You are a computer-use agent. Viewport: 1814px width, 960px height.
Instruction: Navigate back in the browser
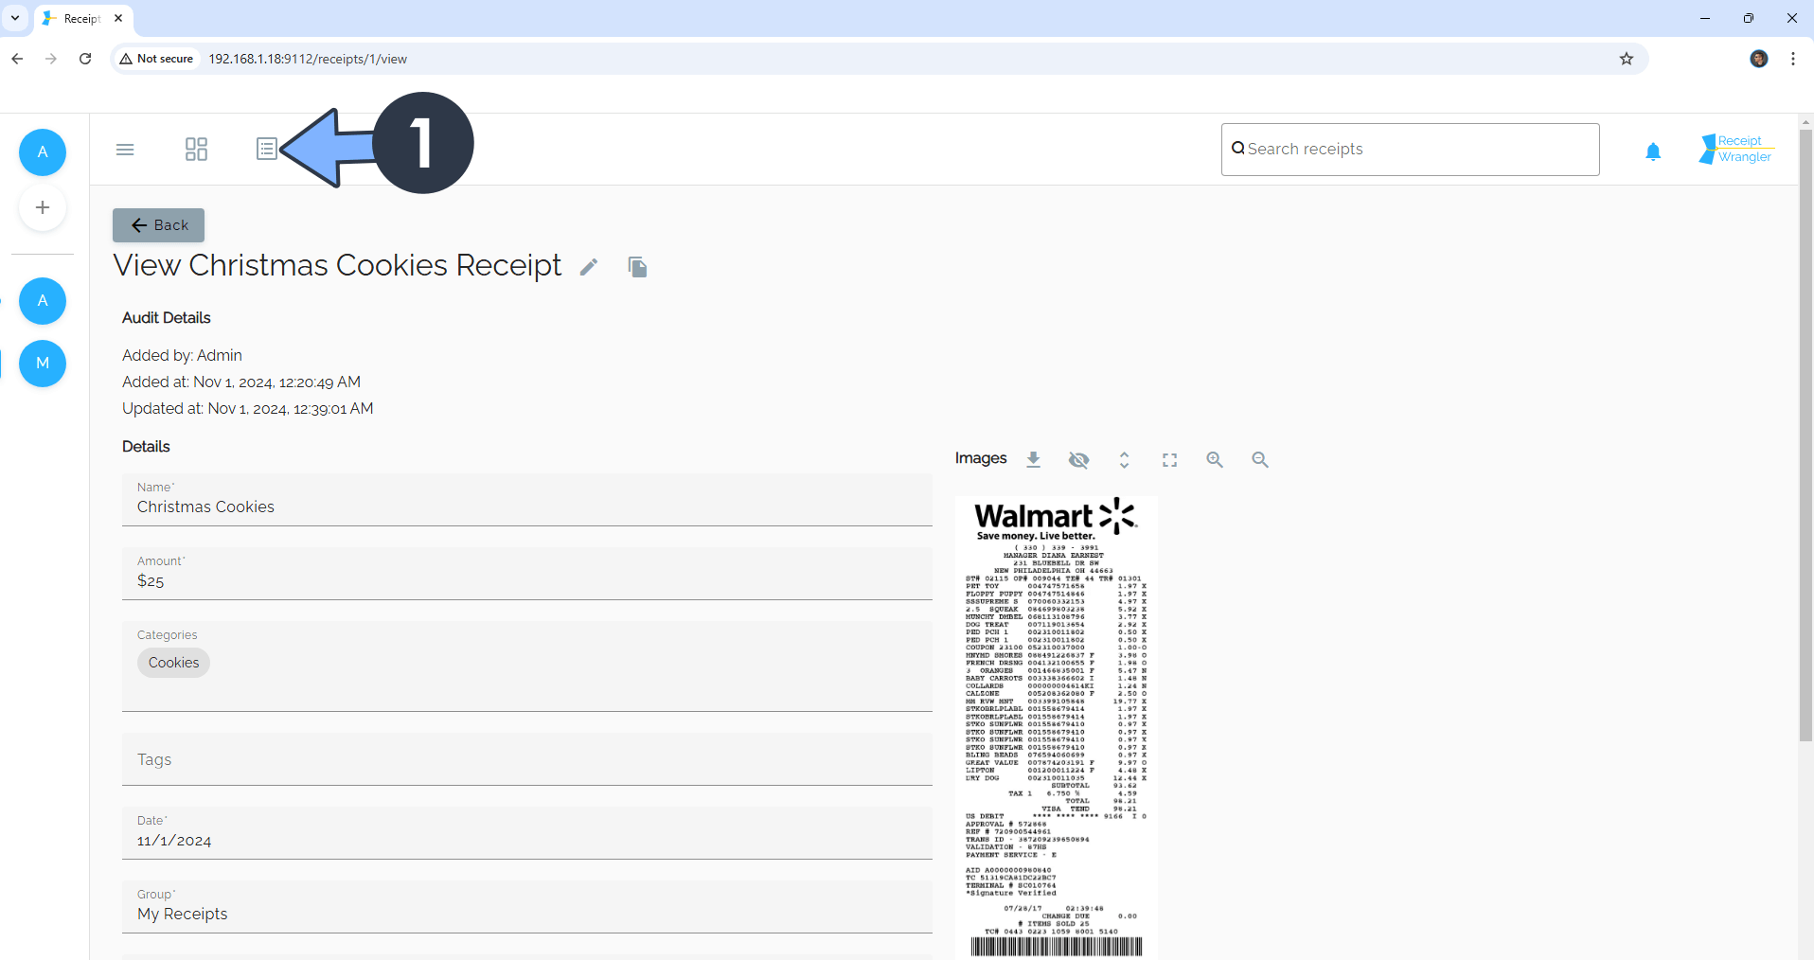17,59
